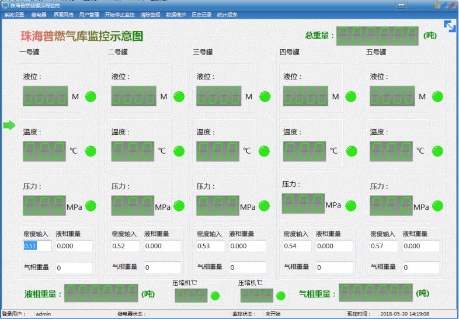Click the 五号罐 液相重量 field
Image resolution: width=459 pixels, height=319 pixels.
421,246
